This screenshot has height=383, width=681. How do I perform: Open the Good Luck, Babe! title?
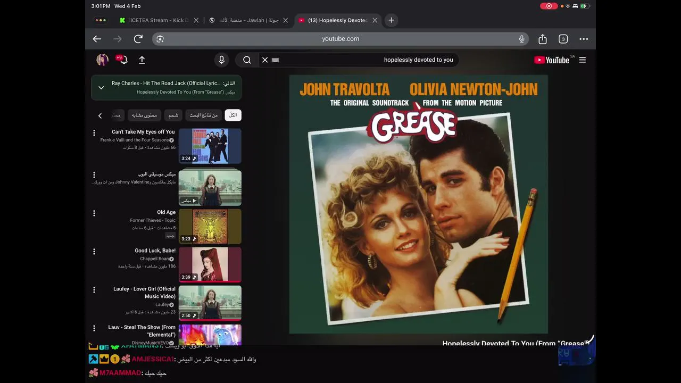pos(155,251)
